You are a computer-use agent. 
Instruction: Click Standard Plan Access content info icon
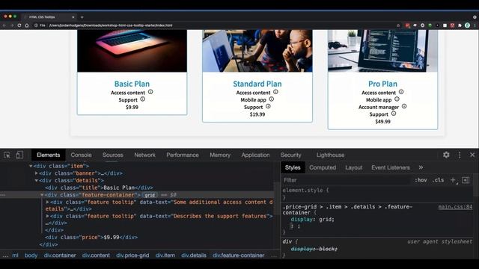point(275,92)
